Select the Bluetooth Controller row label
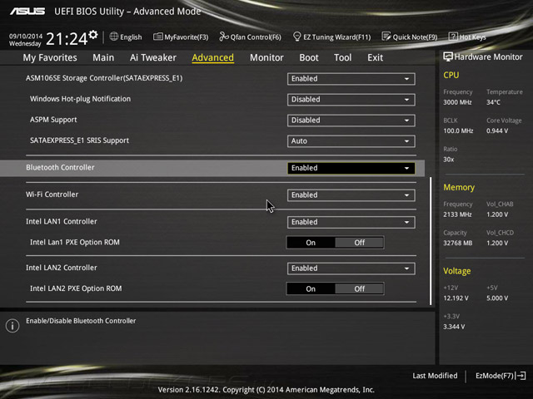 [60, 168]
